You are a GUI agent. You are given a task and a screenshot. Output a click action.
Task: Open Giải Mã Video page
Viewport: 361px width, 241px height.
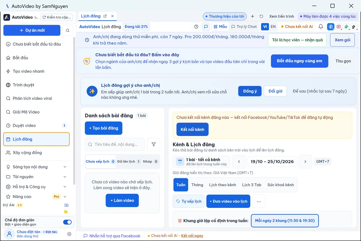click(x=36, y=112)
